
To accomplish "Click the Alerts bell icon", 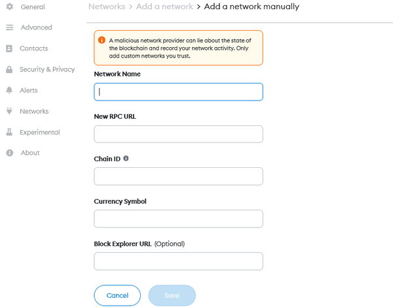I will click(x=9, y=90).
